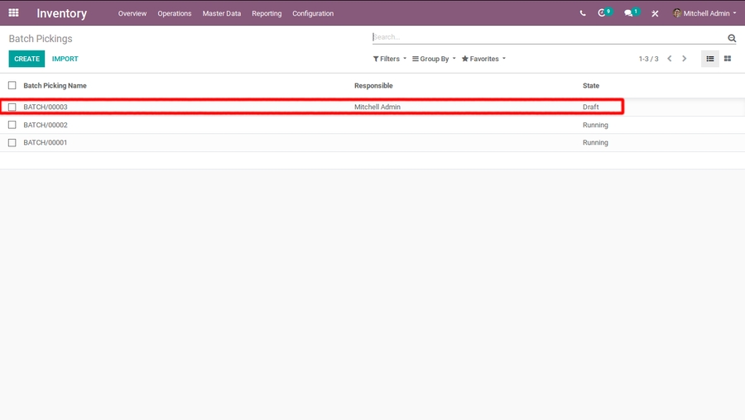Switch to list view
The image size is (745, 420).
click(710, 59)
